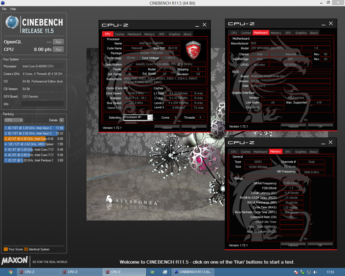Click the arrow button beside Details in Ranking
345x276 pixels.
point(62,120)
